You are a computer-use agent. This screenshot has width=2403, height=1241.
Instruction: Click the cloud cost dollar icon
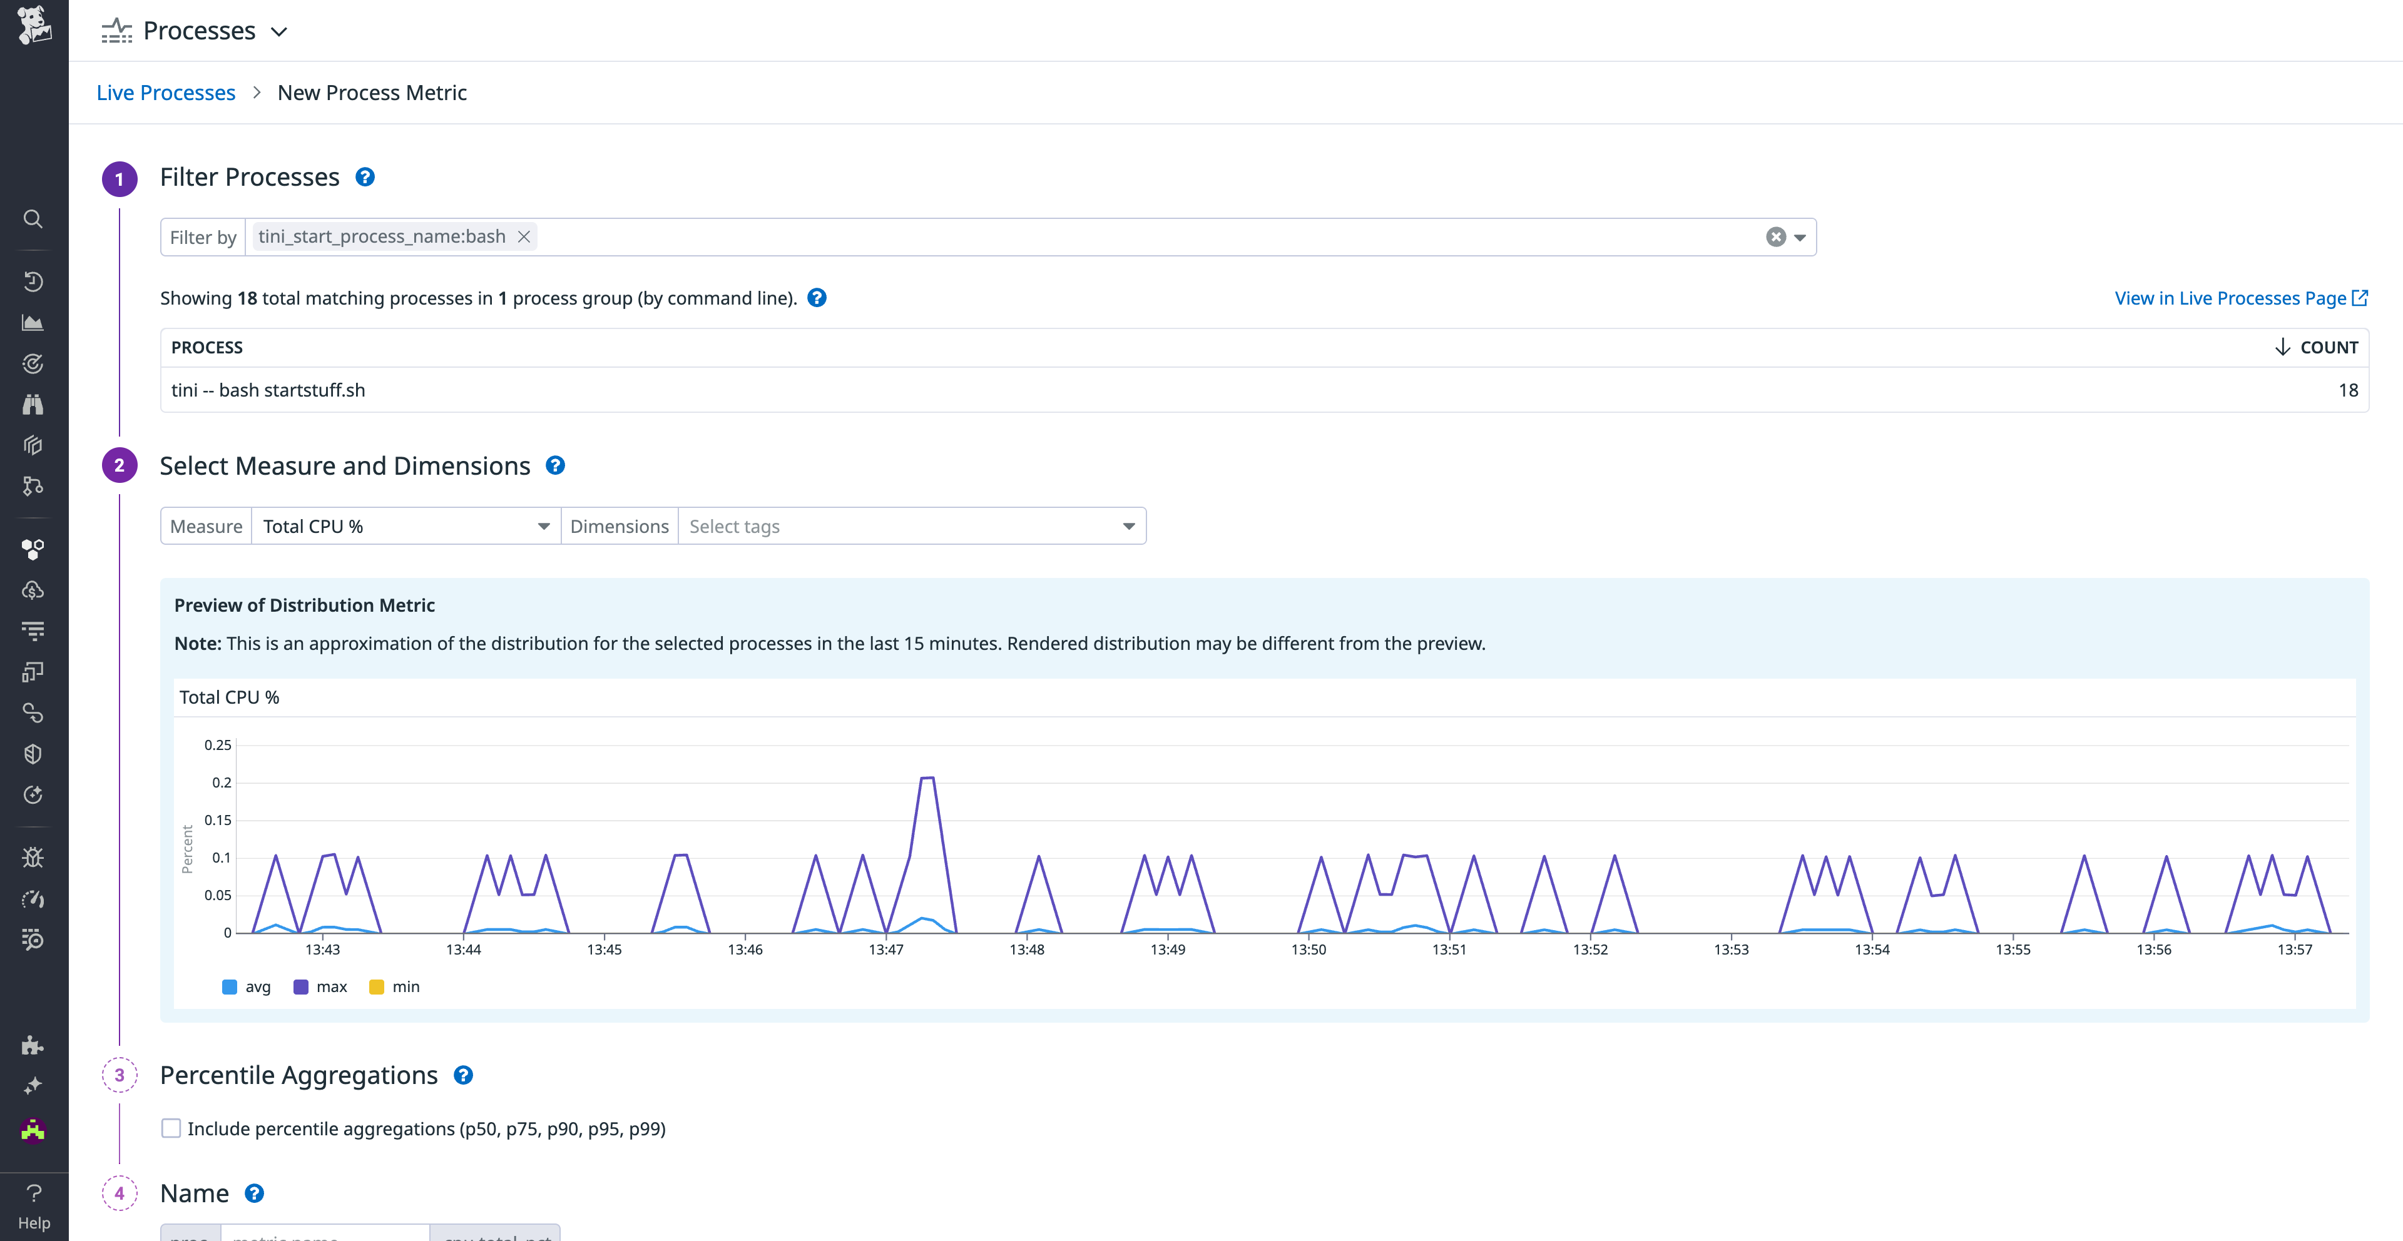(34, 589)
